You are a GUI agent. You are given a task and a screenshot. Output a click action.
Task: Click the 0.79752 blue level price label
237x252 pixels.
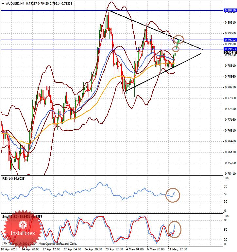coord(230,40)
